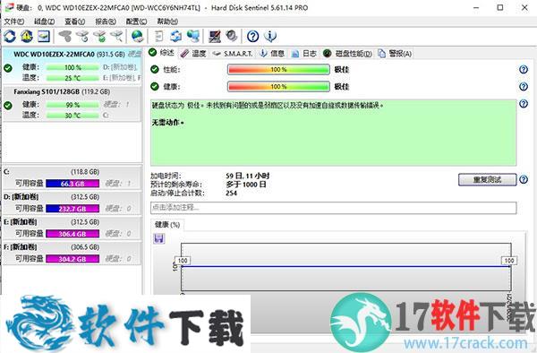
Task: Switch to the 温度 tab
Action: (193, 53)
